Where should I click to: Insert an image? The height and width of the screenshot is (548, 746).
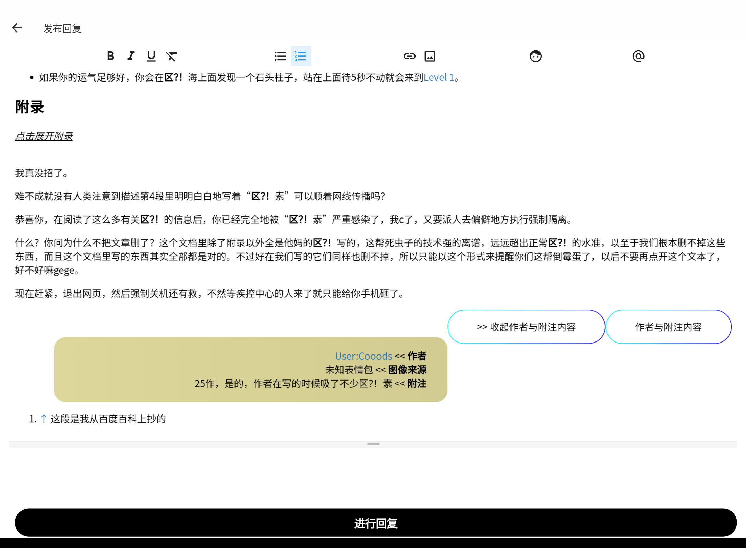click(430, 56)
